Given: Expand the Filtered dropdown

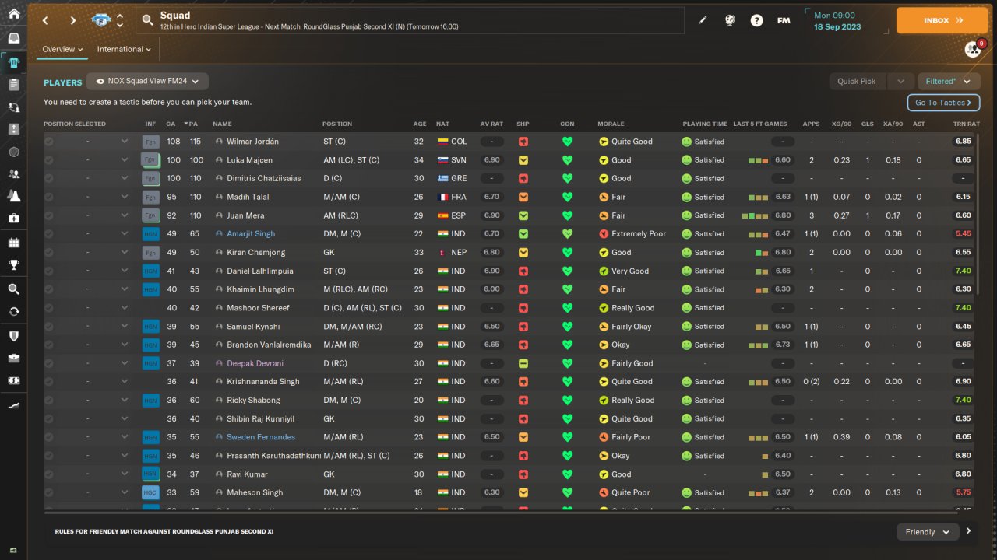Looking at the screenshot, I should coord(948,81).
